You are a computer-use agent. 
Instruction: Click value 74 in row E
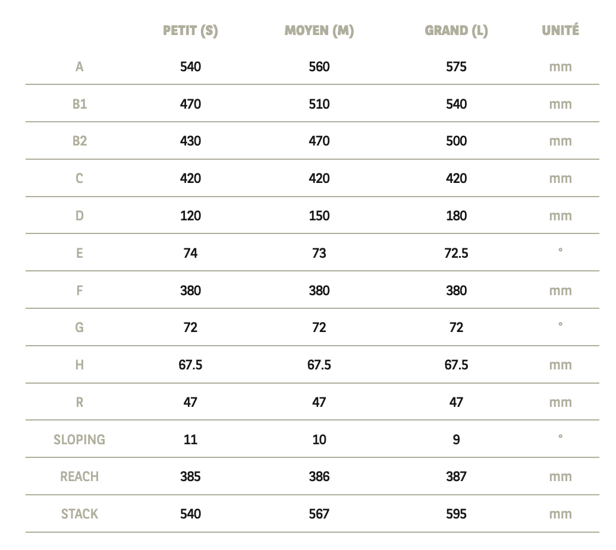(190, 253)
